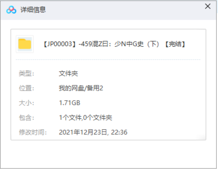
Task: Select the folder name starting with JP00003
Action: 114,44
